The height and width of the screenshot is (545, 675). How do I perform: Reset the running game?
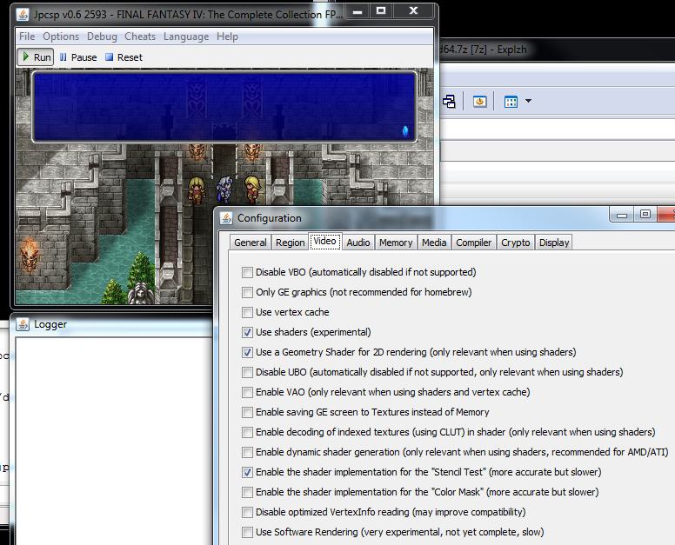[124, 57]
